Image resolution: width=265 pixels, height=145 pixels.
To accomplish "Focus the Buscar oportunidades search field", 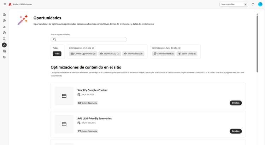I will pos(89,39).
